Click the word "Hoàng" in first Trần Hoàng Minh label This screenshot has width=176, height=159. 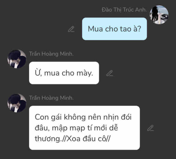[50, 54]
